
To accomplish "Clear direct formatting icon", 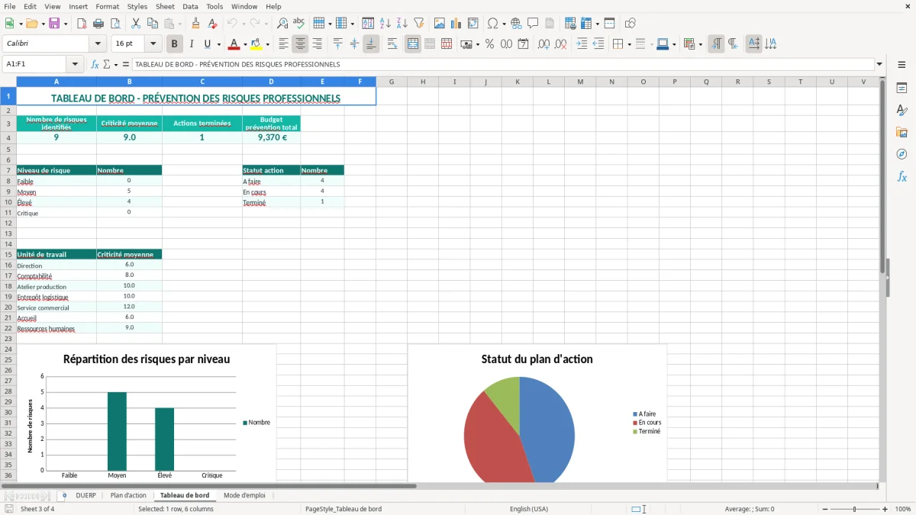I will click(212, 24).
